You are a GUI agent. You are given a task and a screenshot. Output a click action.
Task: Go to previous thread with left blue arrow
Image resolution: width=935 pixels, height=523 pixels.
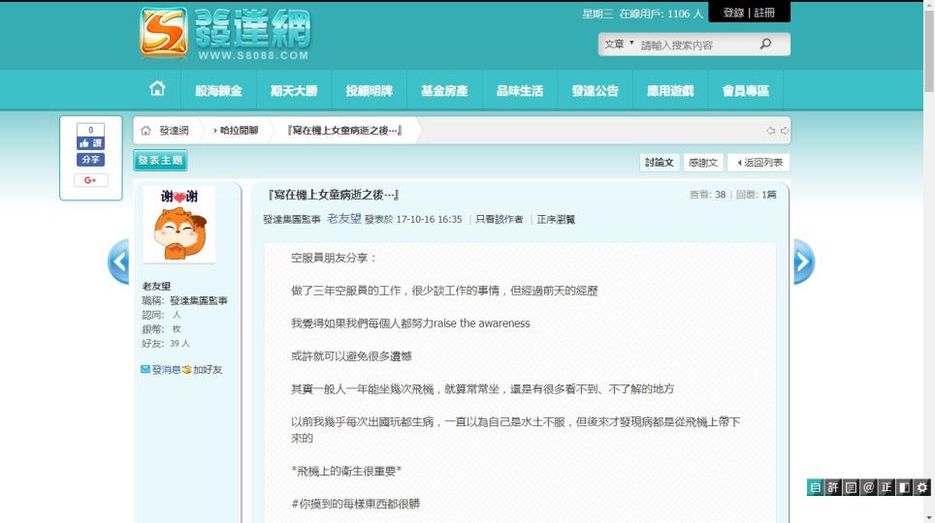tap(118, 261)
